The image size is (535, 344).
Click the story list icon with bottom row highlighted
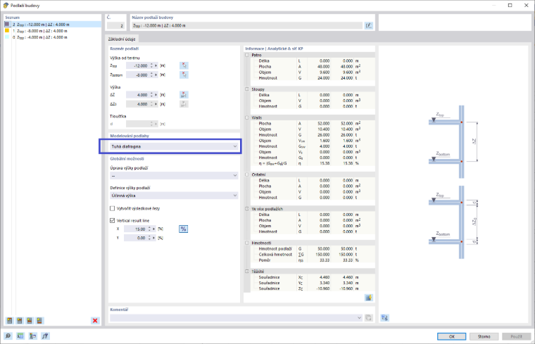pyautogui.click(x=39, y=321)
